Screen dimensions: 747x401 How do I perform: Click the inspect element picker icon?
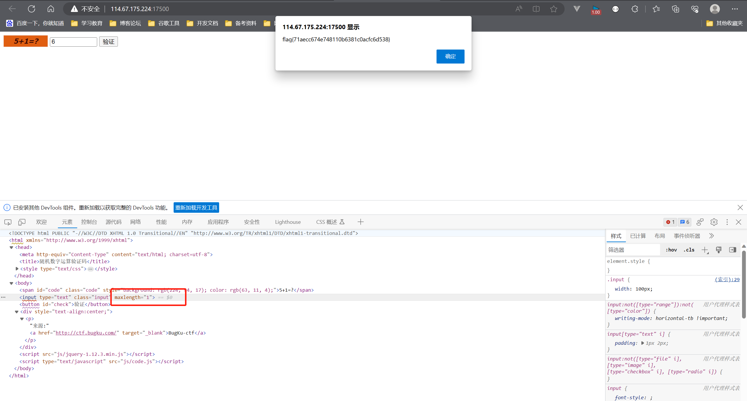[x=8, y=222]
